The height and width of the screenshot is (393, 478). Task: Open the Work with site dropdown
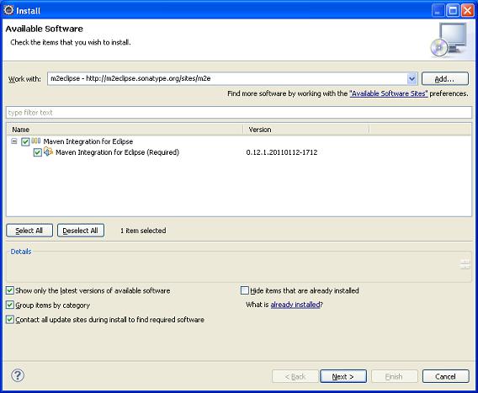[x=412, y=78]
